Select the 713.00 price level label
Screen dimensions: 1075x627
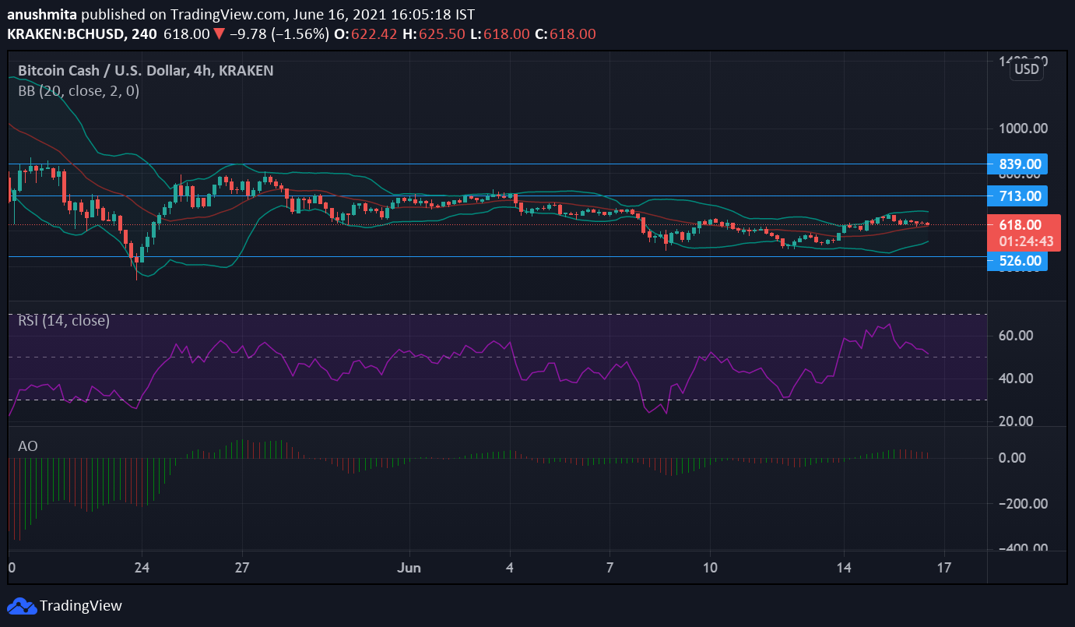(x=1017, y=195)
